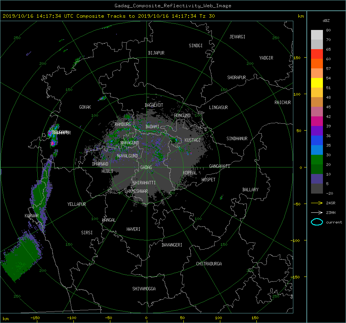Click the GANGAVATI city label

coord(220,166)
